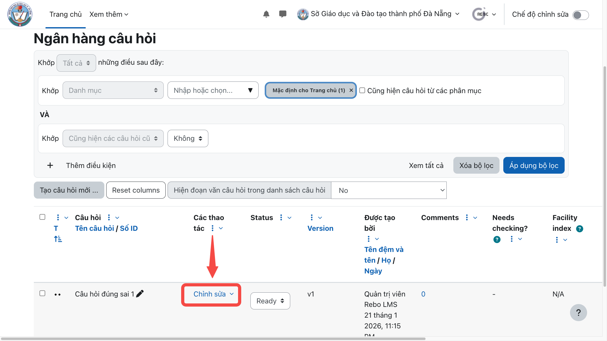This screenshot has height=341, width=607.
Task: Open column actions dots next to select-all checkbox
Action: [x=58, y=218]
